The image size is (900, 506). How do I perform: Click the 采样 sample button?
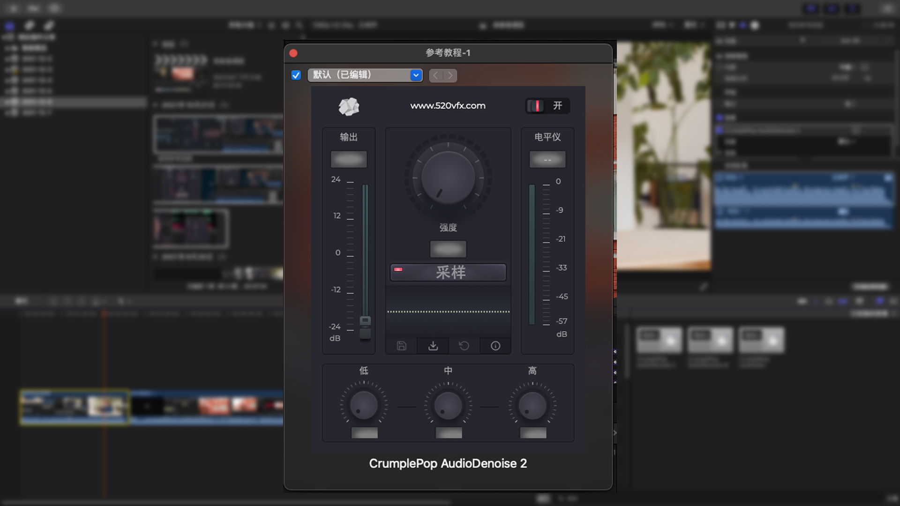(448, 272)
